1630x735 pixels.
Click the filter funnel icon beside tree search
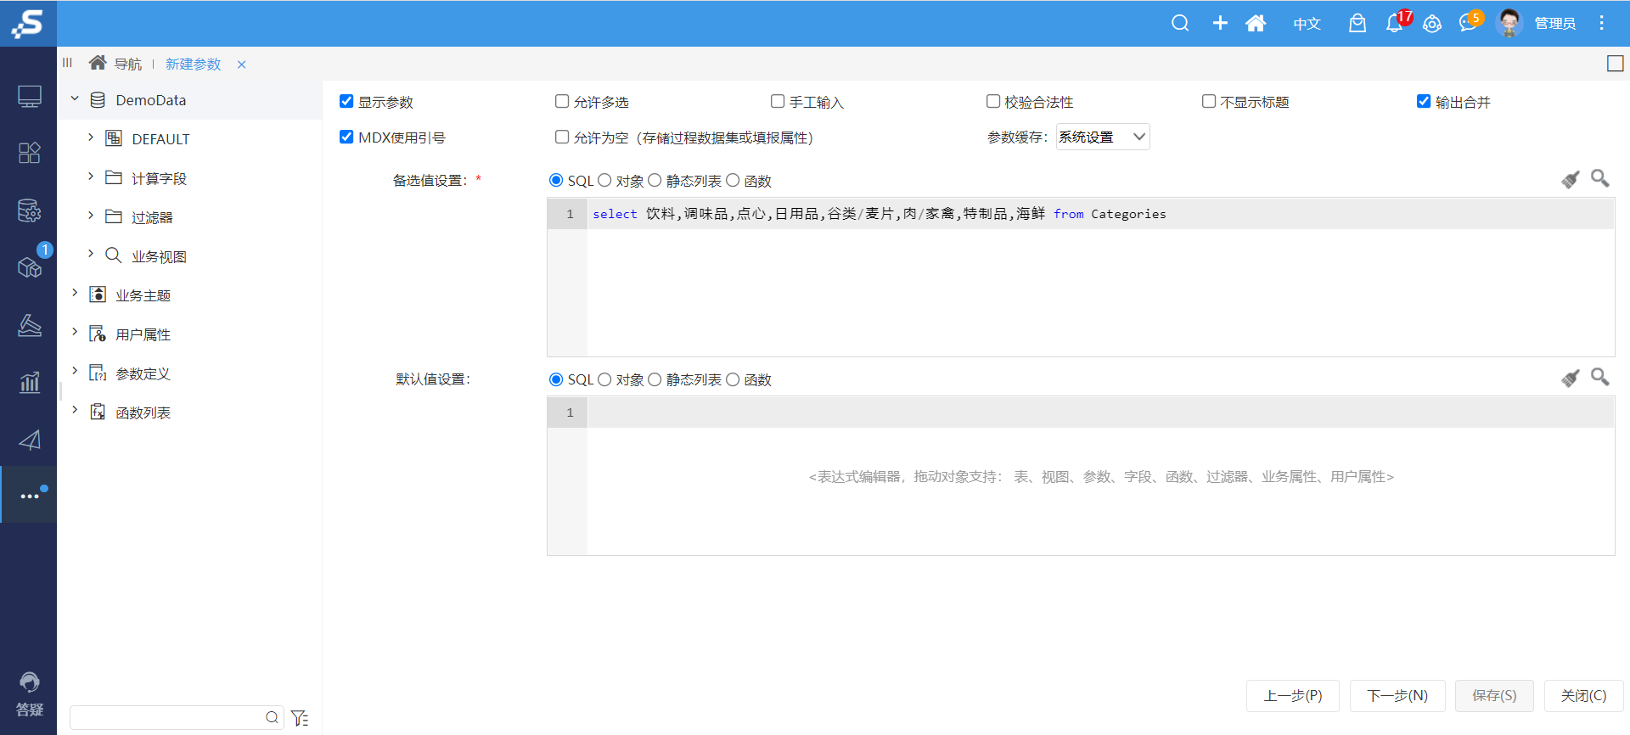[300, 718]
